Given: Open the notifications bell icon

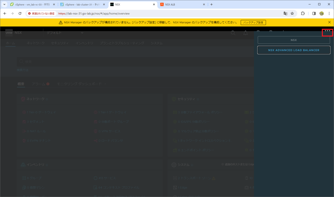Looking at the screenshot, I should pyautogui.click(x=245, y=33).
